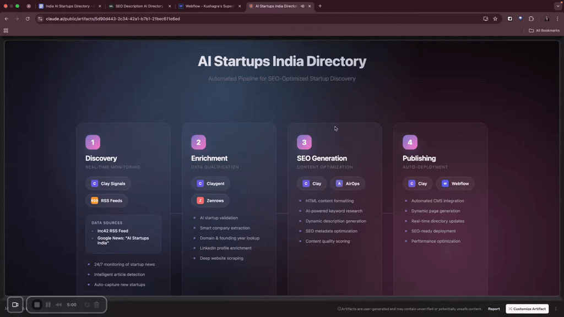Open the All Bookmarks folder
The image size is (564, 317).
544,30
